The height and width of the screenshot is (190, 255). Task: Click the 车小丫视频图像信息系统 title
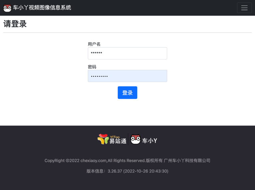click(x=42, y=8)
